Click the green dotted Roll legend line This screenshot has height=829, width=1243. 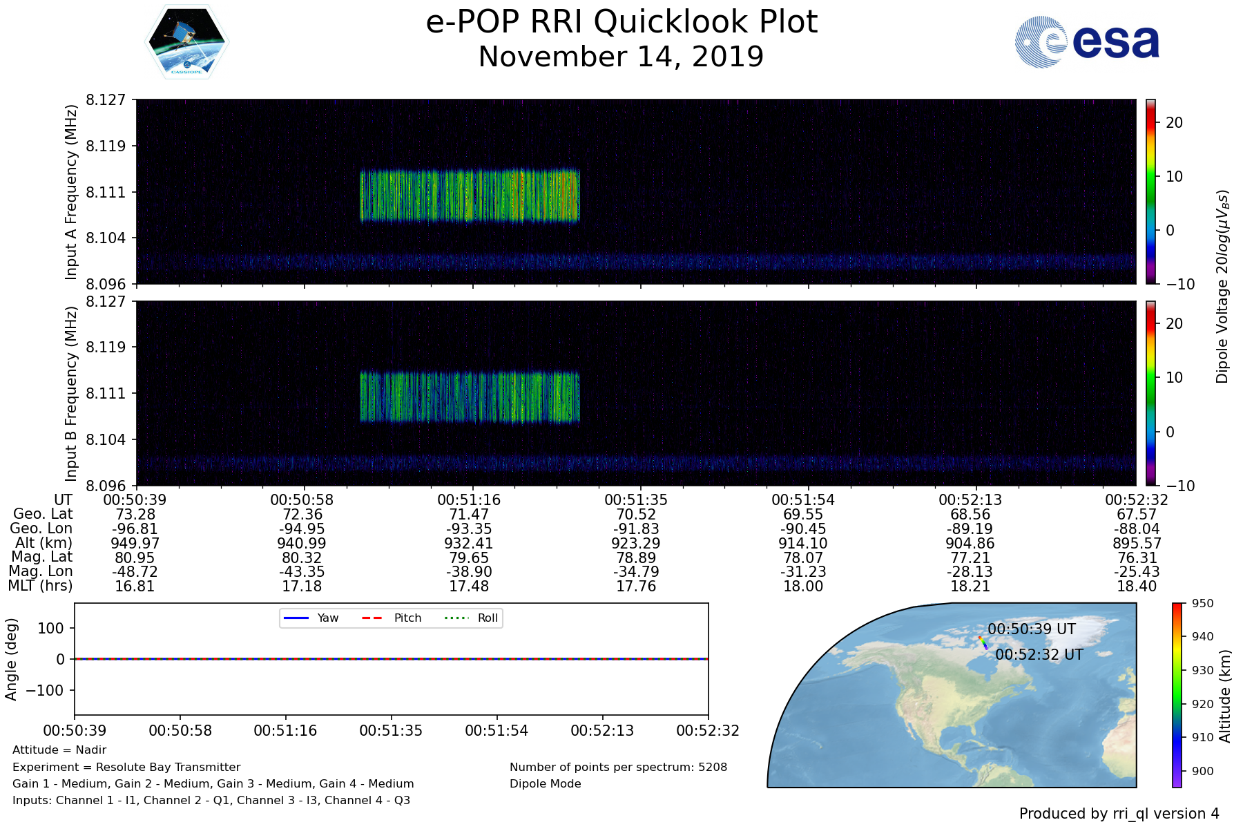point(456,618)
